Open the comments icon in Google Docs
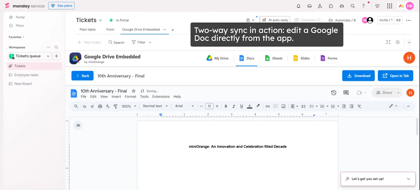Image resolution: width=420 pixels, height=190 pixels. [346, 93]
